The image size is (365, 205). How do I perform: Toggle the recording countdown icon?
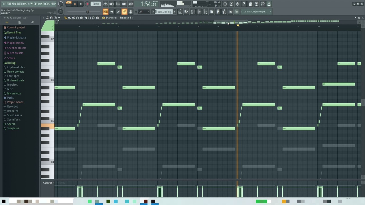coord(118,4)
